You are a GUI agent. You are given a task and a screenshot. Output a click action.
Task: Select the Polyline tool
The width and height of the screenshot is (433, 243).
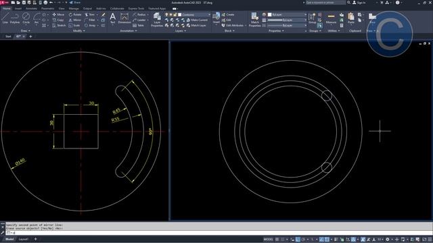[15, 18]
